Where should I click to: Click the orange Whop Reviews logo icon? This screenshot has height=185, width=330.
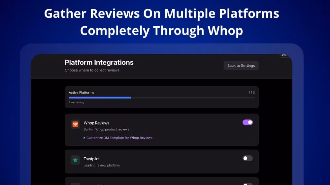pyautogui.click(x=75, y=124)
